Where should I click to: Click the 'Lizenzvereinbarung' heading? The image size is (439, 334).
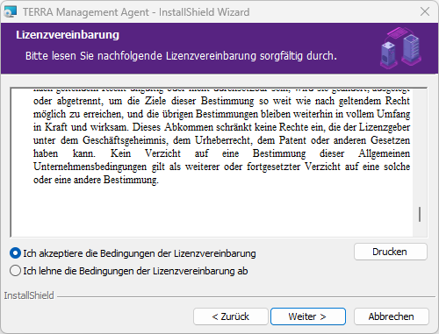click(68, 35)
